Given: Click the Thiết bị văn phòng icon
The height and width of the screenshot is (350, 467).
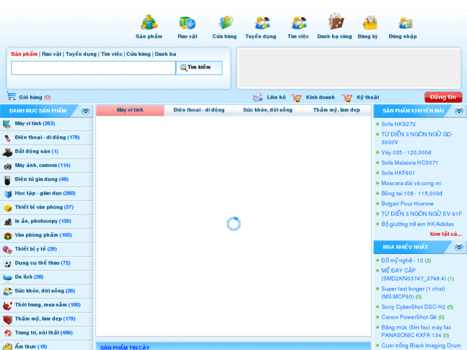Looking at the screenshot, I should pos(8,208).
